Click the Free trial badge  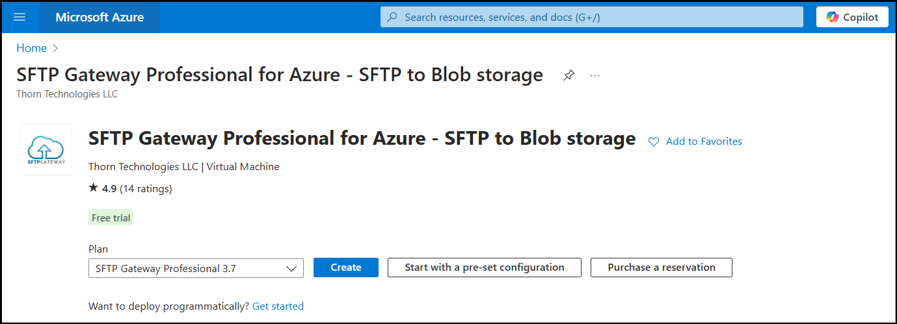coord(111,218)
